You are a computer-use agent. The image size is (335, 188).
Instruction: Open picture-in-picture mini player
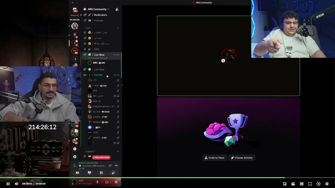pyautogui.click(x=285, y=184)
